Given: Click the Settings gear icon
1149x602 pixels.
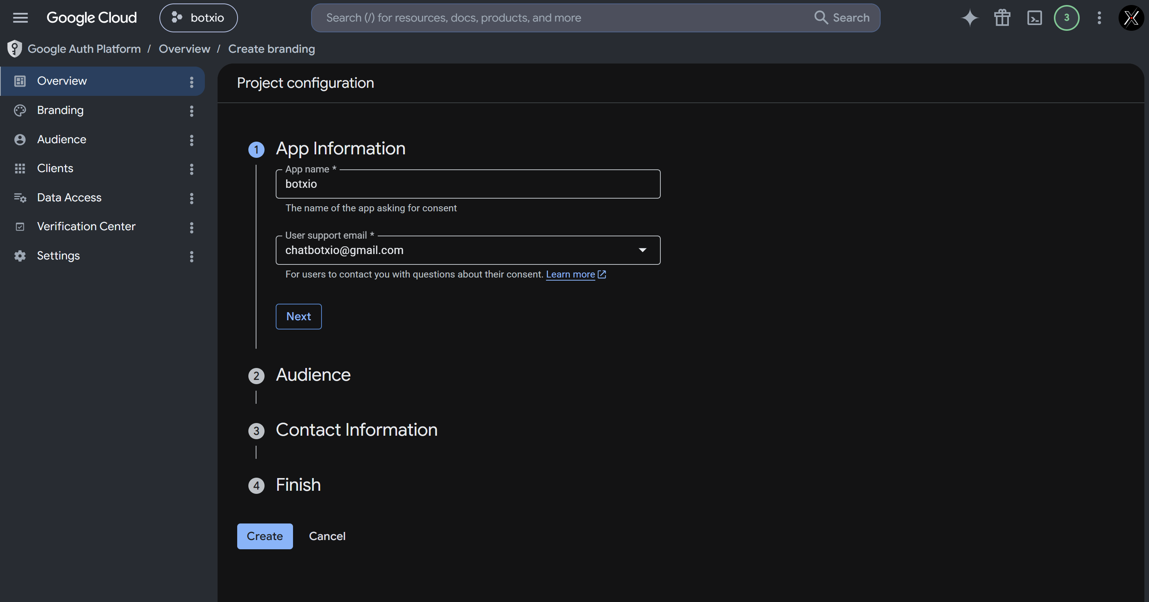Looking at the screenshot, I should click(20, 256).
